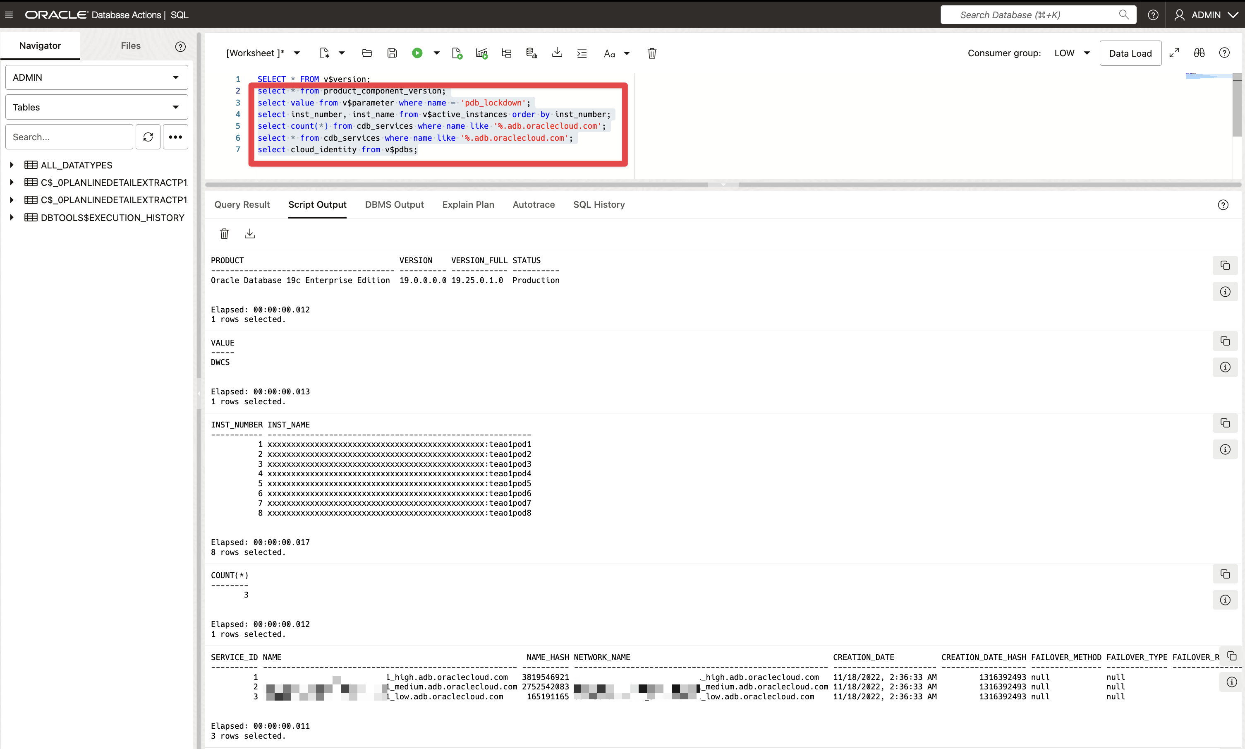Copy the PRODUCT result output to clipboard
1245x749 pixels.
[1225, 266]
